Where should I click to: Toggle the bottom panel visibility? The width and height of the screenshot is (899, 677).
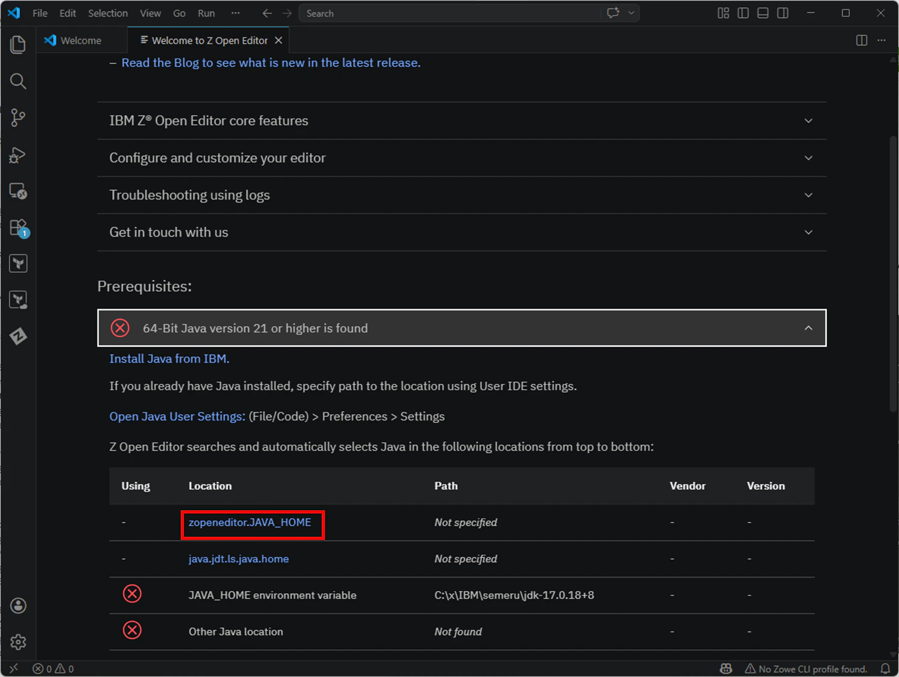click(x=763, y=13)
